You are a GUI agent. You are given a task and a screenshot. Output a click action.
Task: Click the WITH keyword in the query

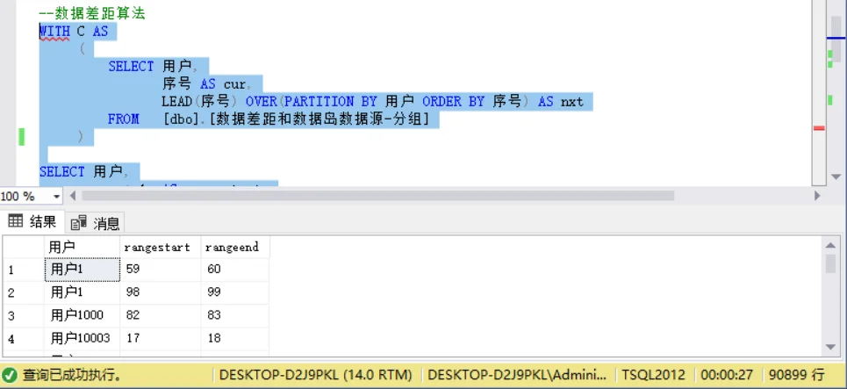54,32
